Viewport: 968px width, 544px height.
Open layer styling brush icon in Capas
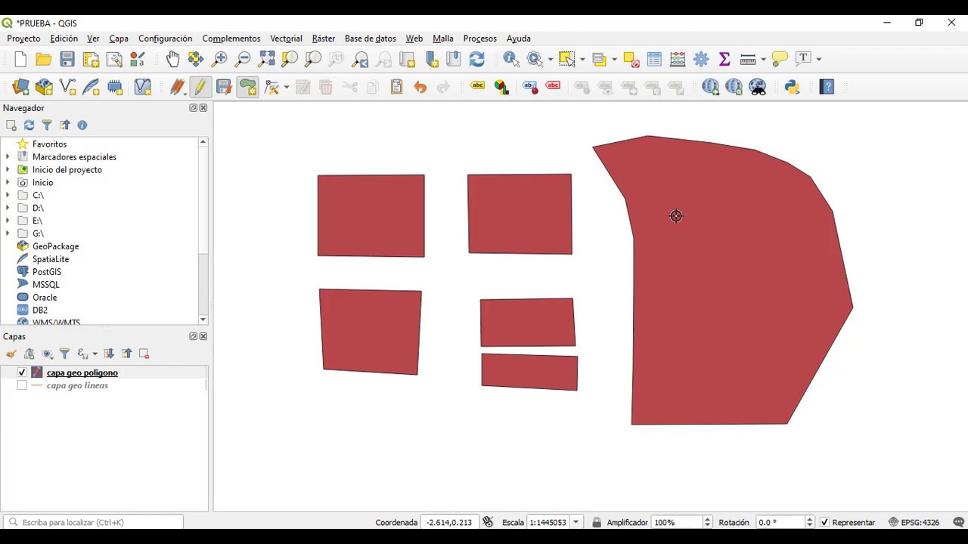[x=11, y=354]
